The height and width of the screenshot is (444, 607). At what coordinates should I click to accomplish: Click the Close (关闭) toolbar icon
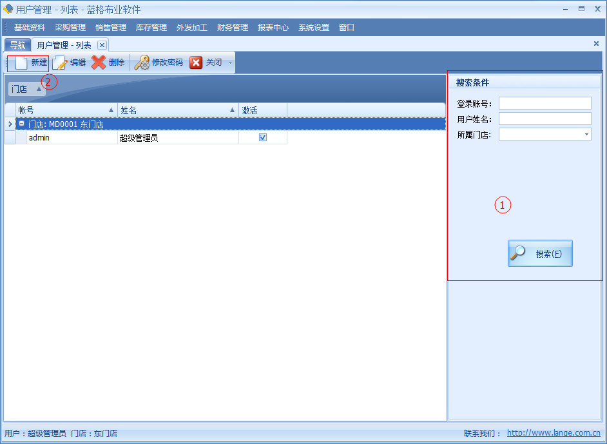pyautogui.click(x=196, y=63)
